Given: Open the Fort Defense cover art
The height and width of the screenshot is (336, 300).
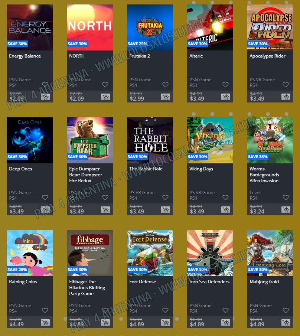Looking at the screenshot, I should 150,253.
